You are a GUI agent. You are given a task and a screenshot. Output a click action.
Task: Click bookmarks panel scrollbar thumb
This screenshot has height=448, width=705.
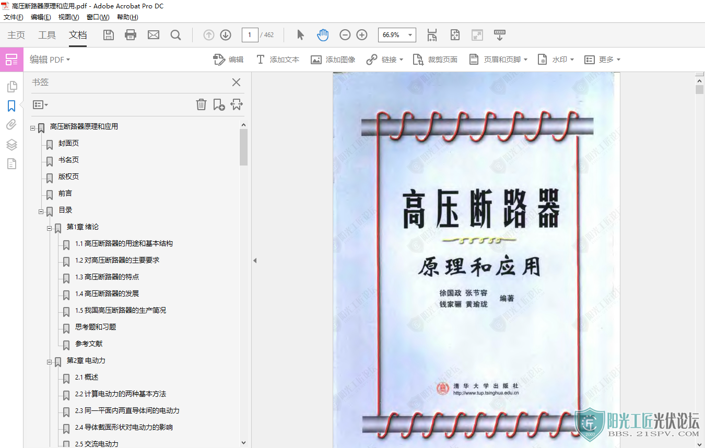point(243,147)
